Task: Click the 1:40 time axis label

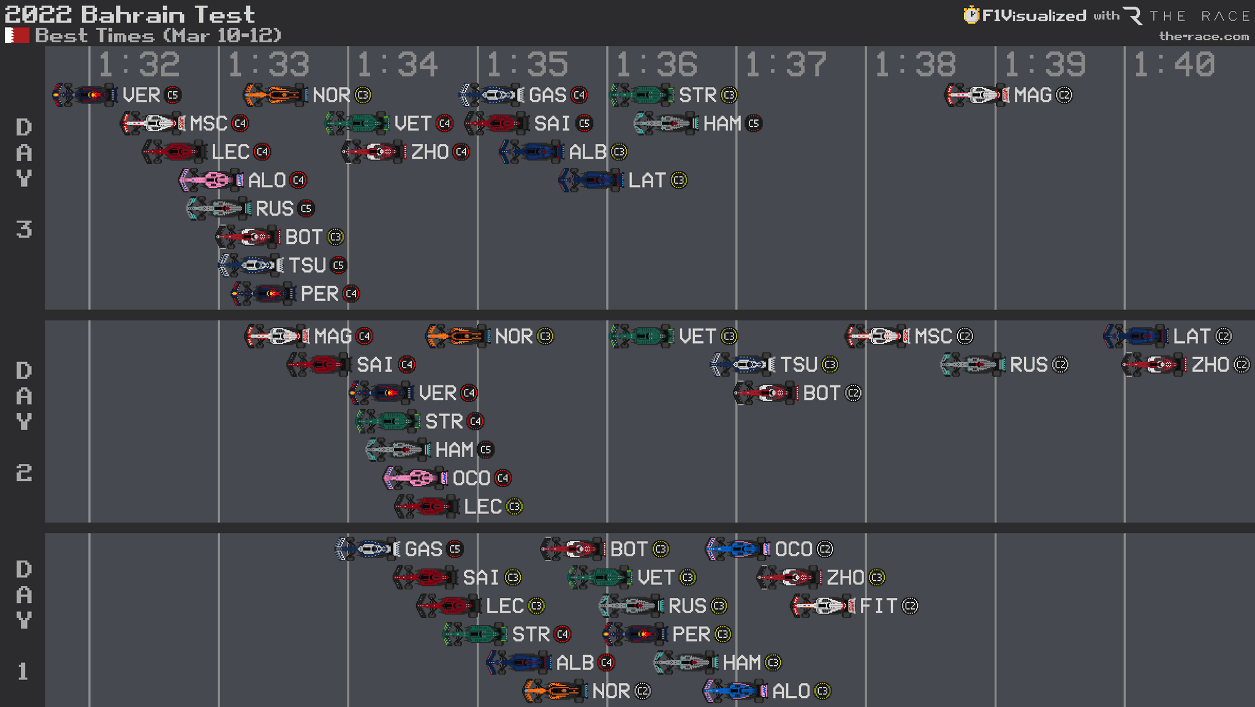Action: point(1173,64)
